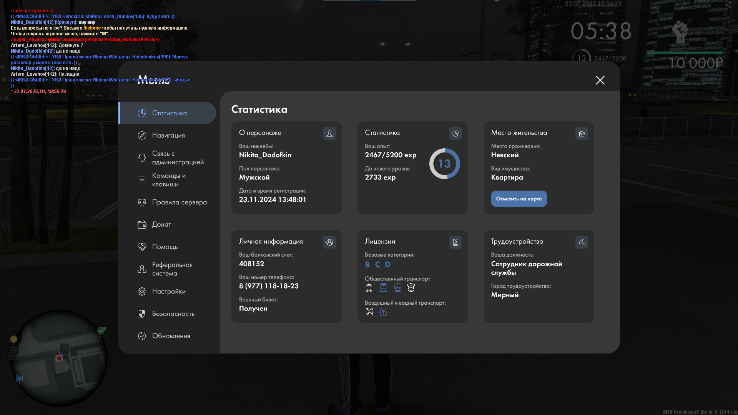738x415 pixels.
Task: Click the circular minimap
Action: click(60, 358)
